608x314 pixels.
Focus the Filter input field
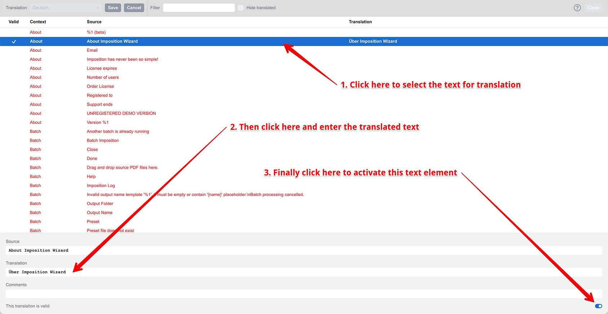click(199, 8)
